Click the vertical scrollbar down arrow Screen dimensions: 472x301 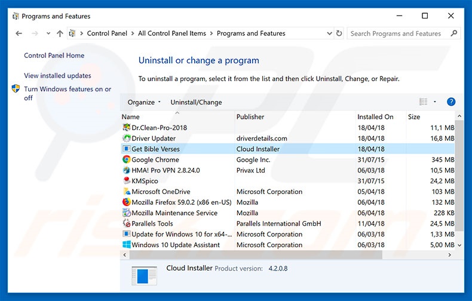click(x=459, y=245)
